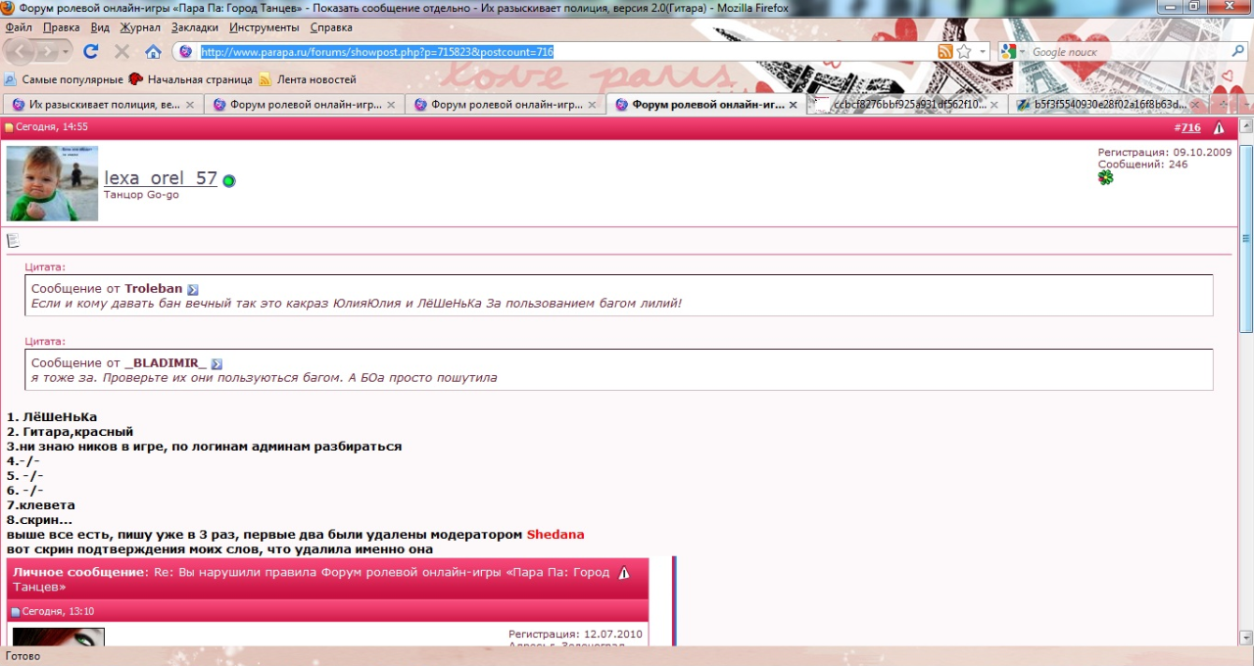The height and width of the screenshot is (666, 1254).
Task: Open the lexa_orel_57 user profile link
Action: (x=161, y=178)
